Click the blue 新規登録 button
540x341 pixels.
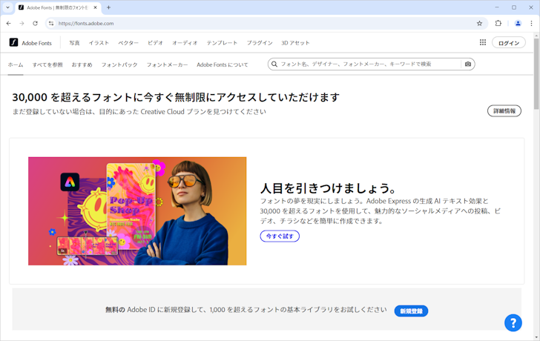tap(411, 311)
